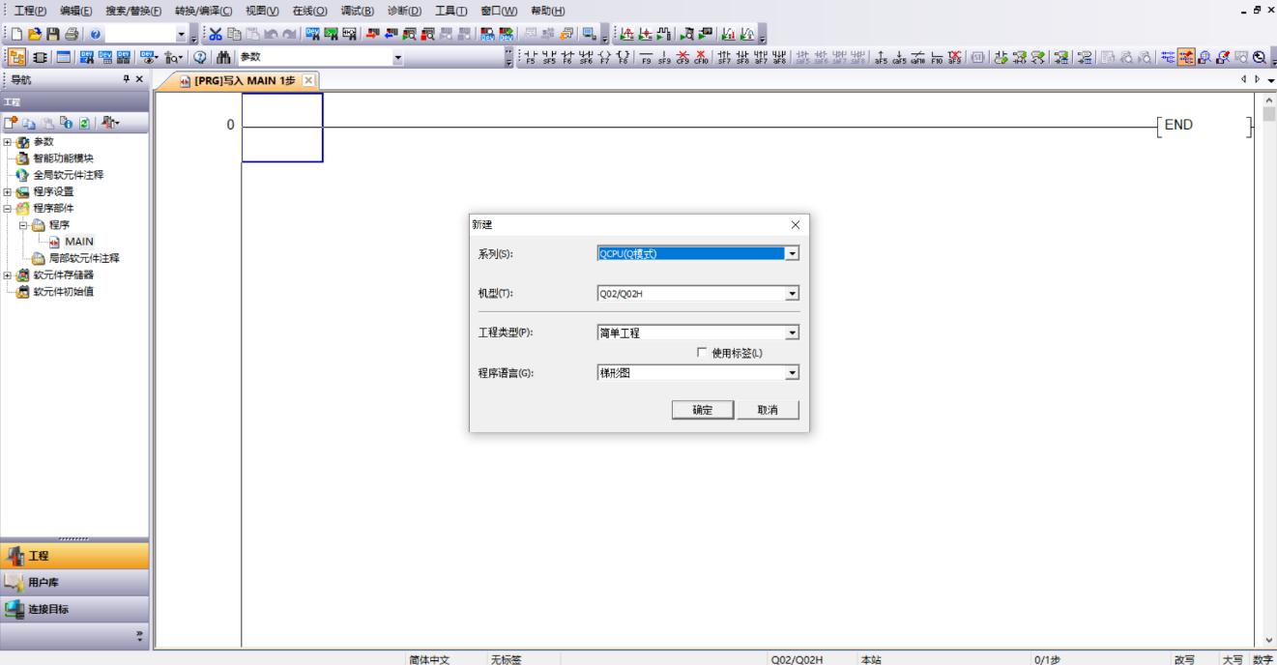Open the 工具(T) menu
The height and width of the screenshot is (665, 1277).
coord(450,10)
